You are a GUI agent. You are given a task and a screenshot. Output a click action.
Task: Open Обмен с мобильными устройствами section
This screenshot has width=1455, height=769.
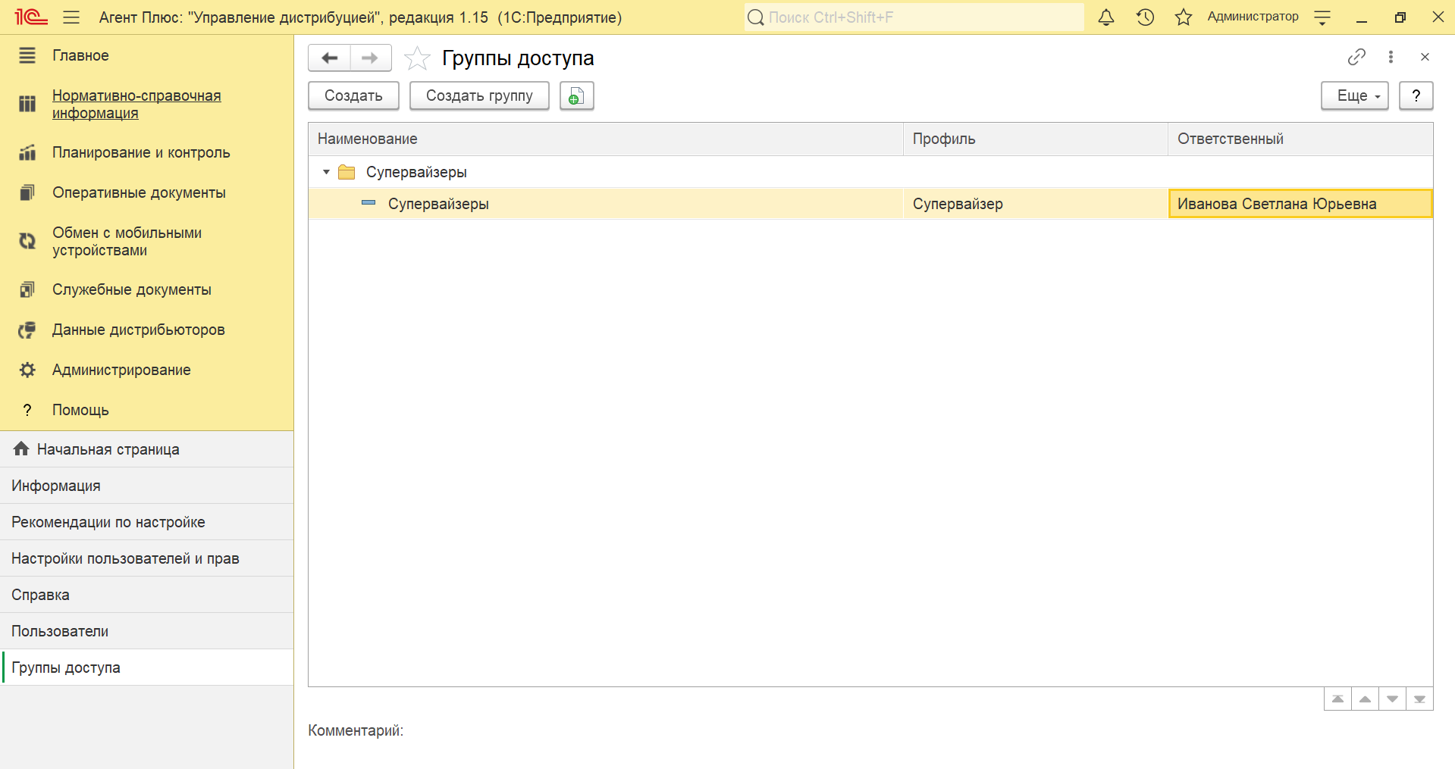127,242
